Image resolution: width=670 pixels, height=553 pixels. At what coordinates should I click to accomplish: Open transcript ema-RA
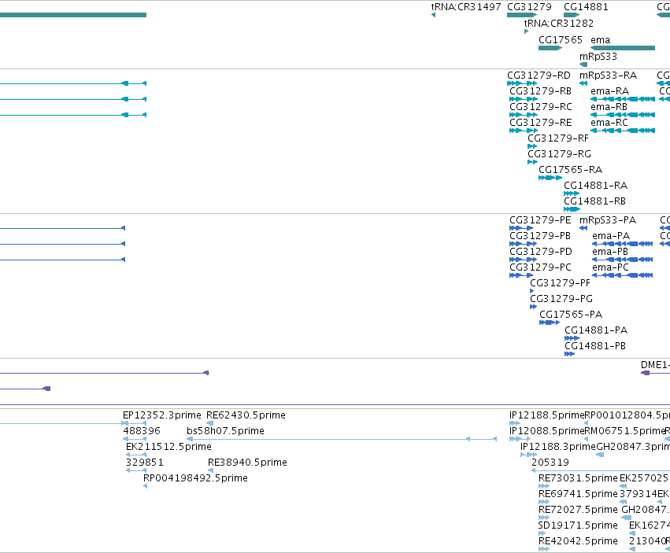(x=623, y=99)
